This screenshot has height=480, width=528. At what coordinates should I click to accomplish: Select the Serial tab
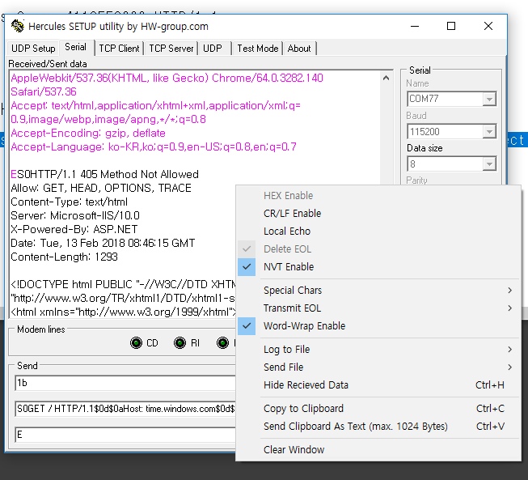click(x=76, y=47)
